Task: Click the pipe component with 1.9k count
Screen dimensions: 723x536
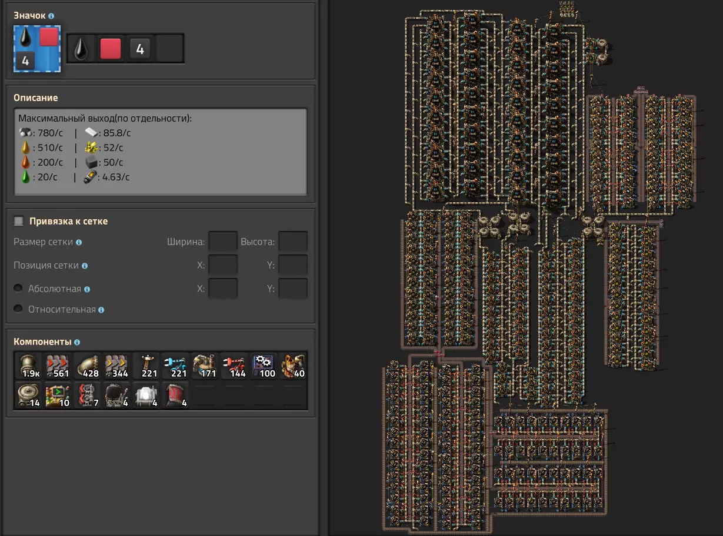Action: [x=29, y=366]
